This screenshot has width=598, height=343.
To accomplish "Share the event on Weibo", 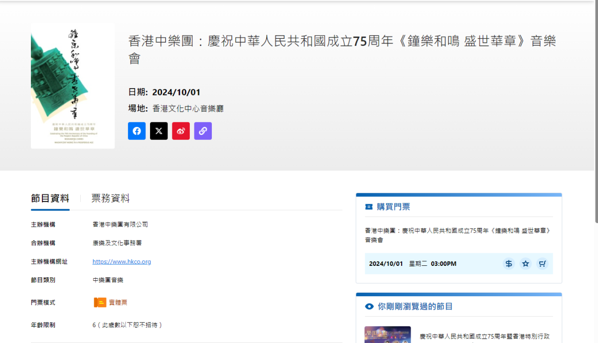I will coord(181,131).
